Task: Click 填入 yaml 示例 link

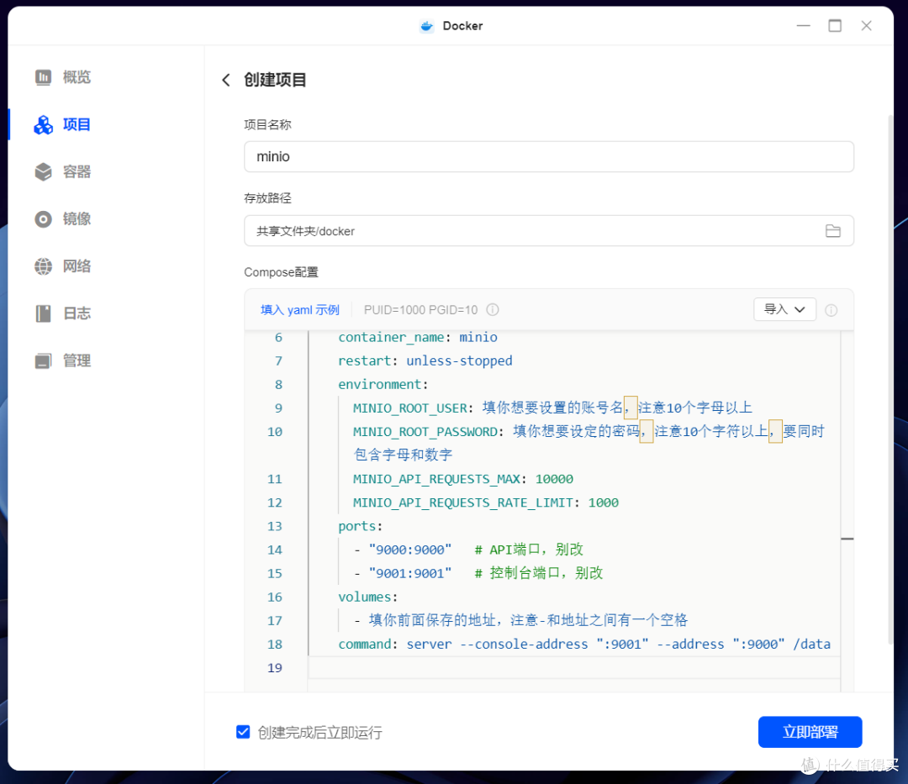Action: pos(300,309)
